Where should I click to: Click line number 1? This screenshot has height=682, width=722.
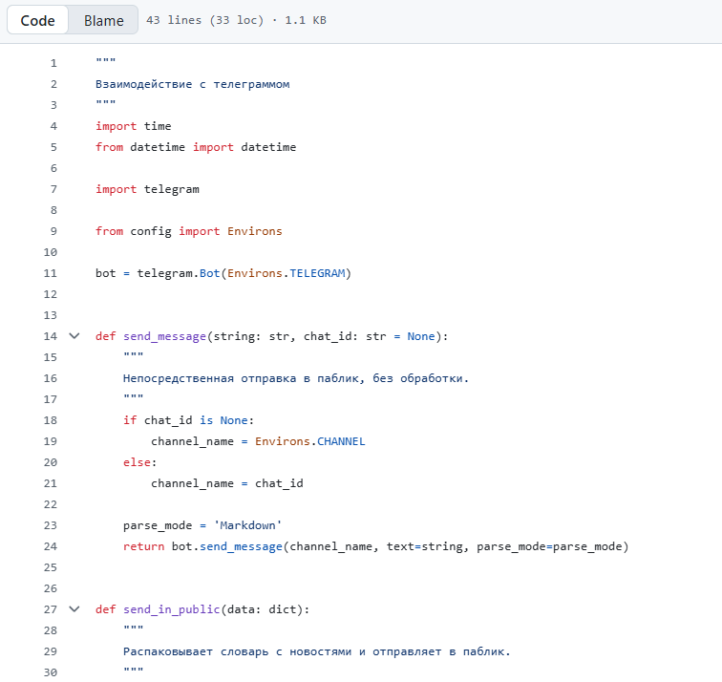tap(53, 63)
